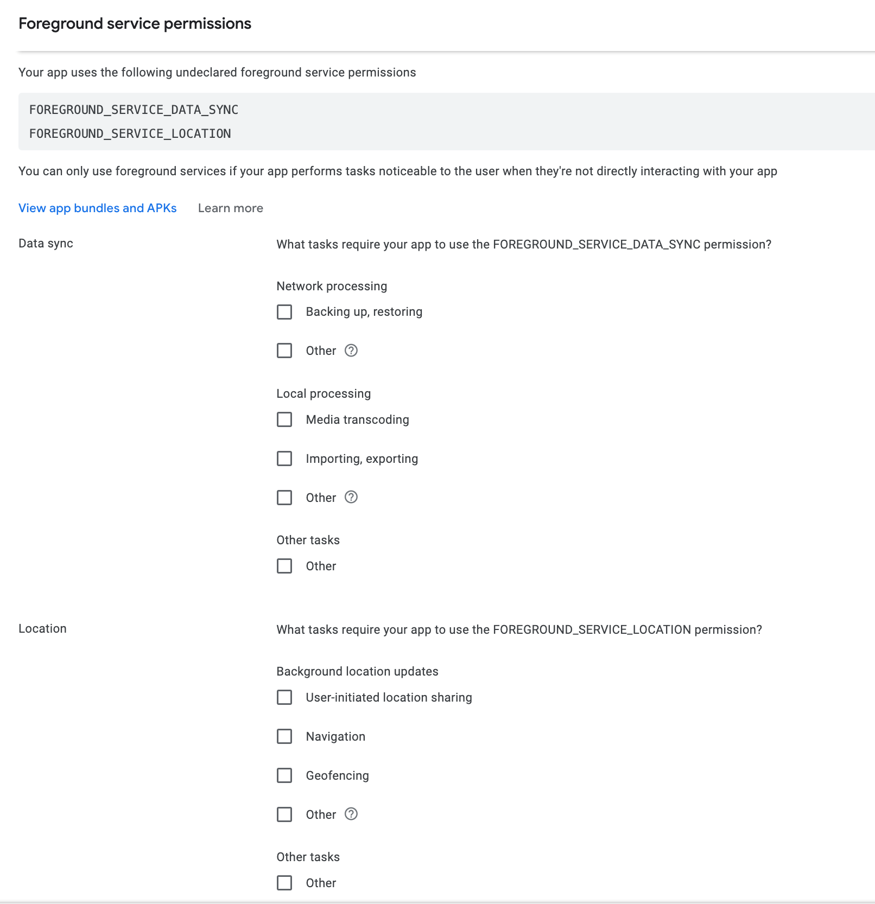Tick Other under Background location updates
The image size is (875, 904).
click(284, 814)
